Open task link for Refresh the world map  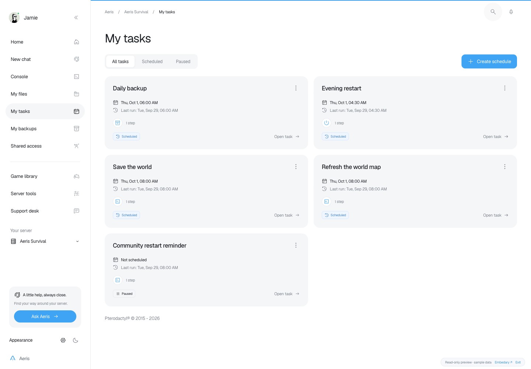(496, 215)
